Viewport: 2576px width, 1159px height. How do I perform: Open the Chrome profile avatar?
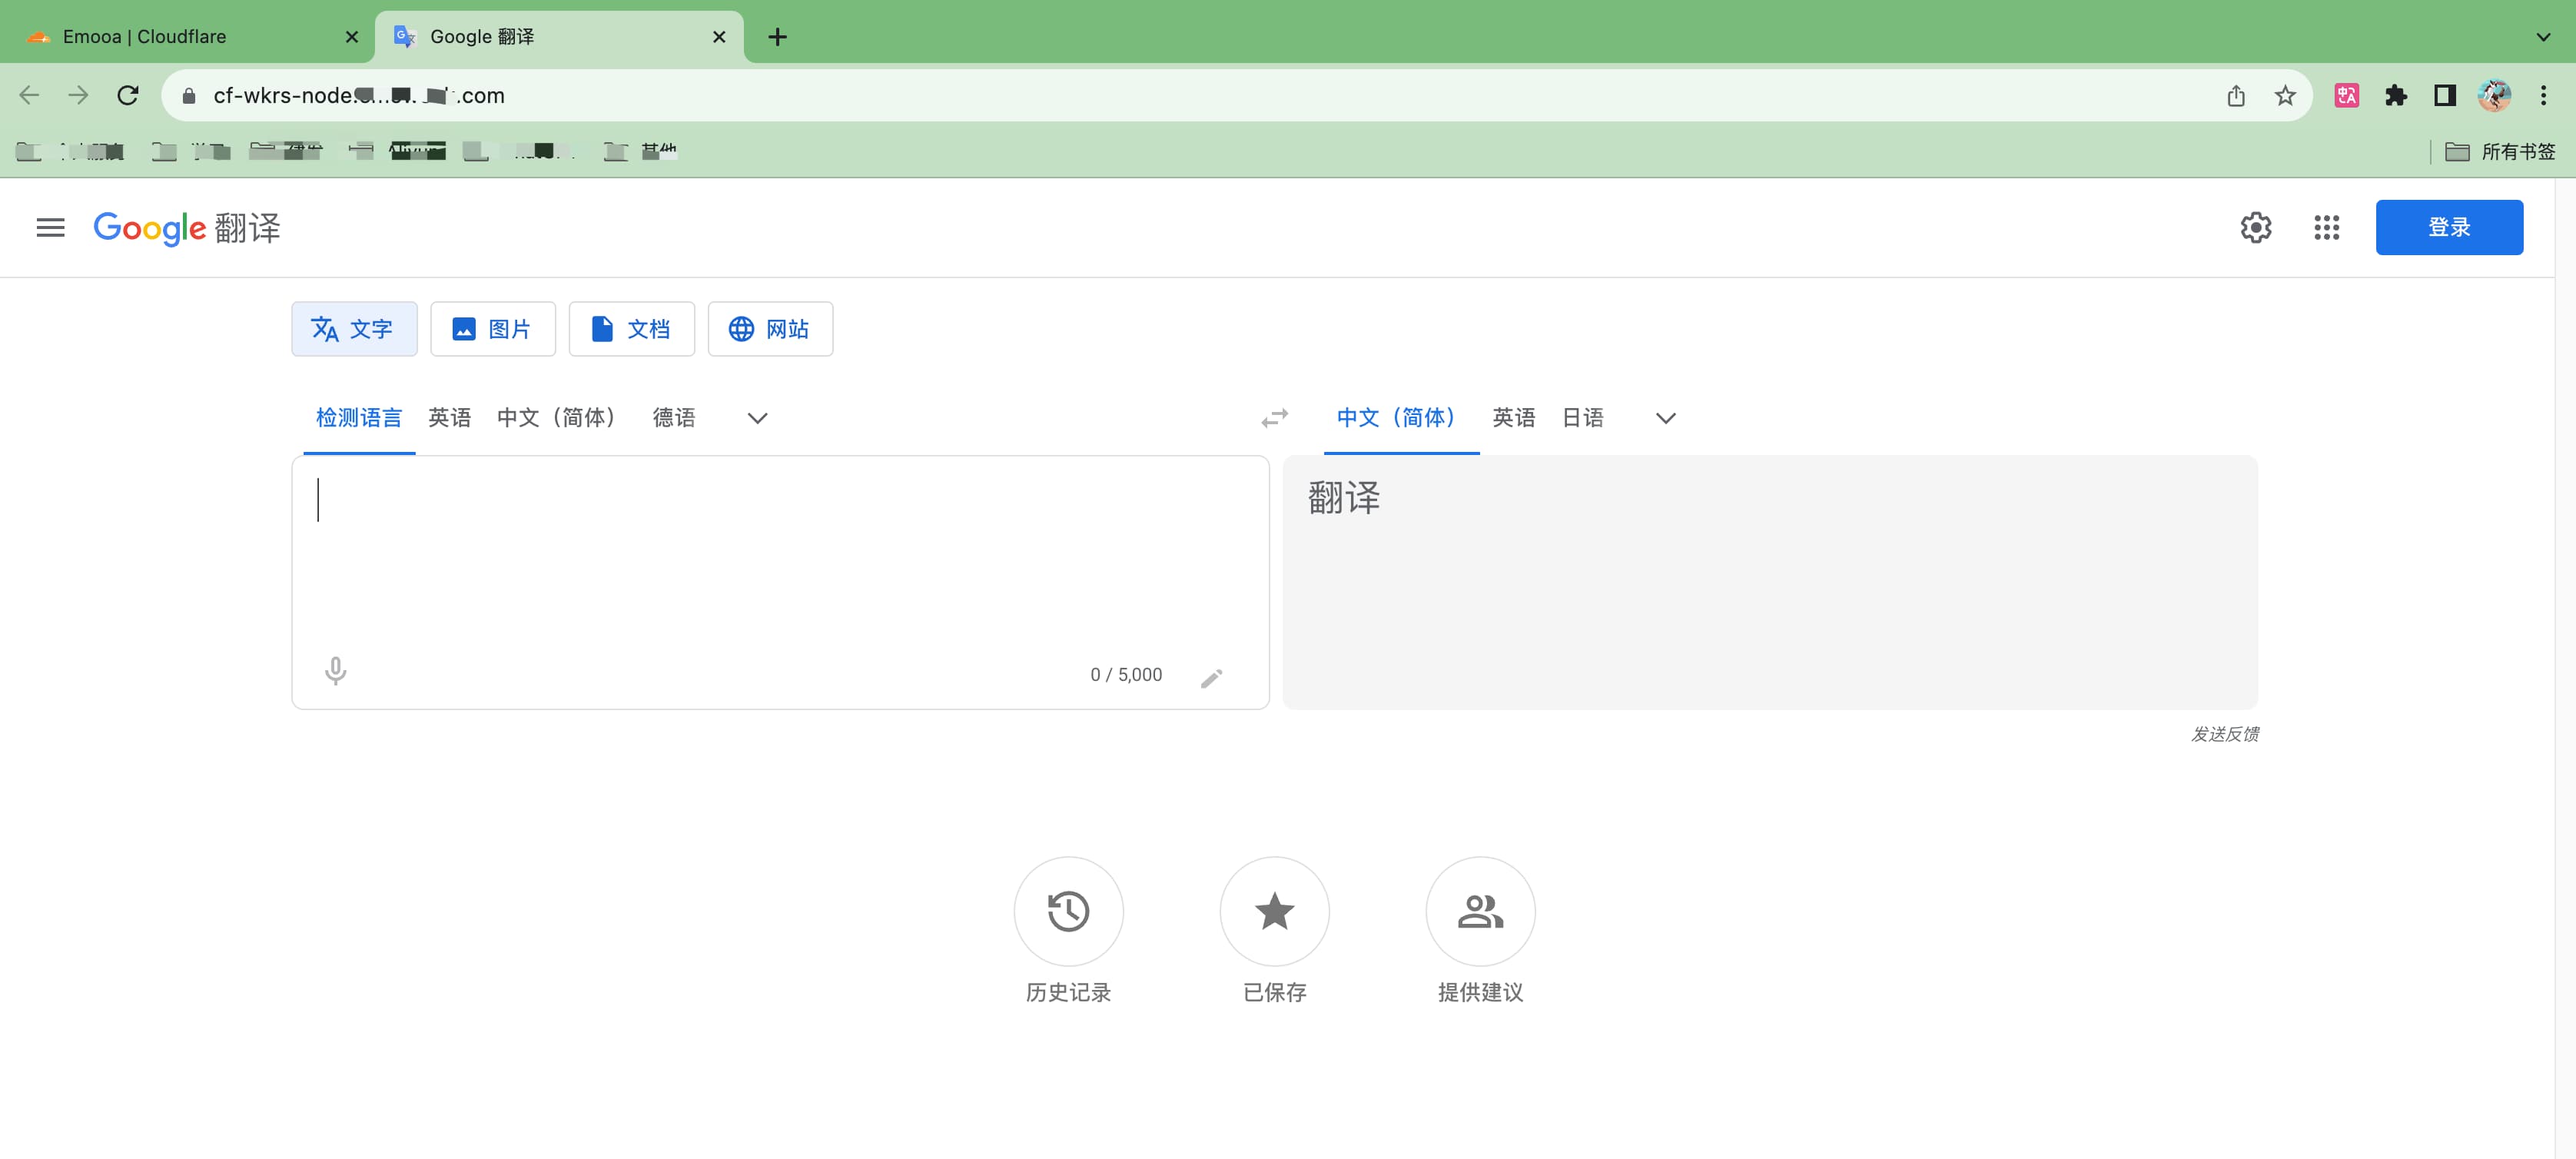coord(2494,95)
